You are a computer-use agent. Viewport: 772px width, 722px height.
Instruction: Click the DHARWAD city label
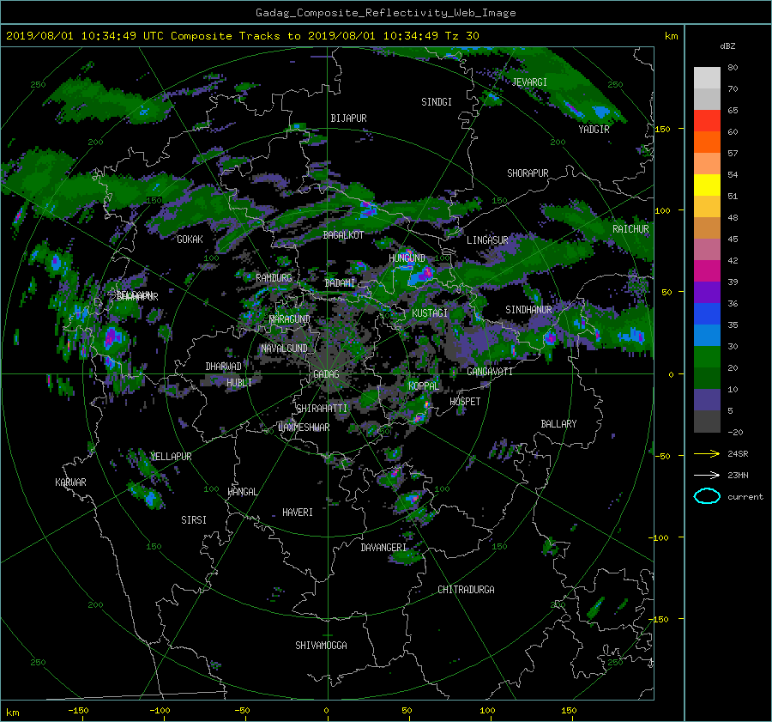pos(223,367)
